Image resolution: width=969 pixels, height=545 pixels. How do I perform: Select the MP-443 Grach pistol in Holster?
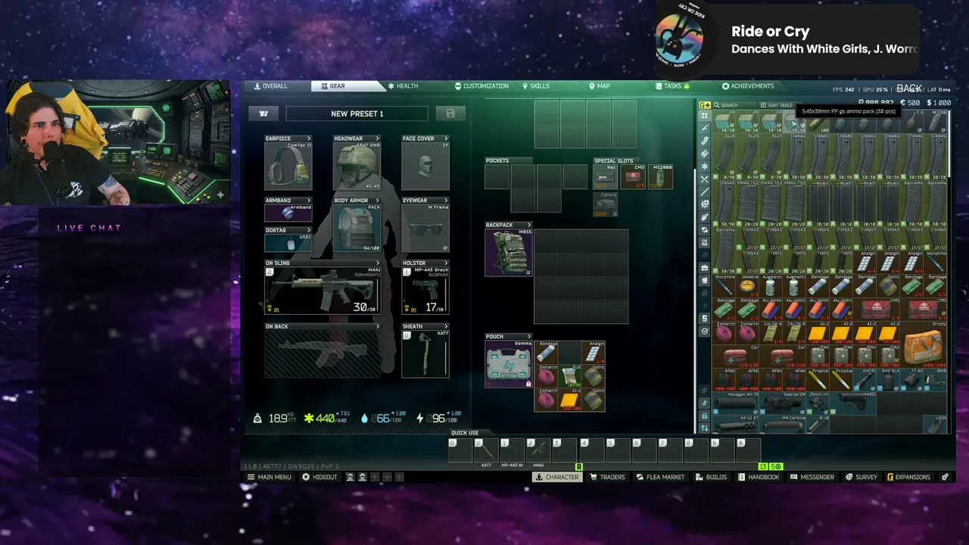point(425,290)
